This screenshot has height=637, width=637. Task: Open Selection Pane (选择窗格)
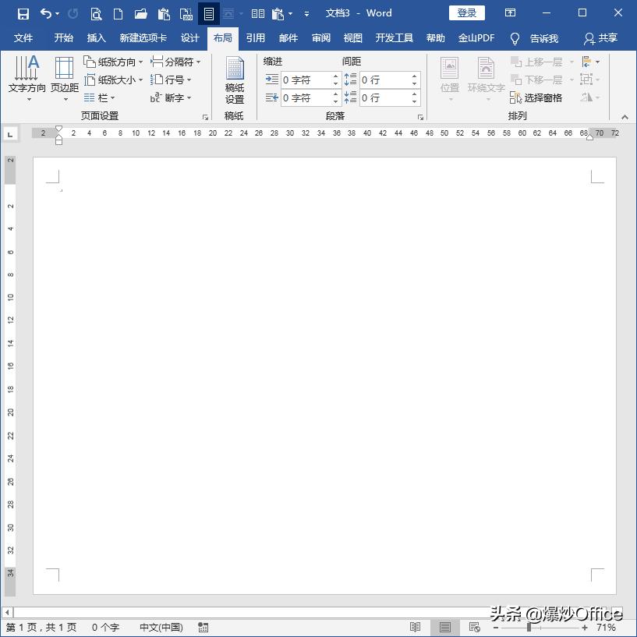point(536,97)
